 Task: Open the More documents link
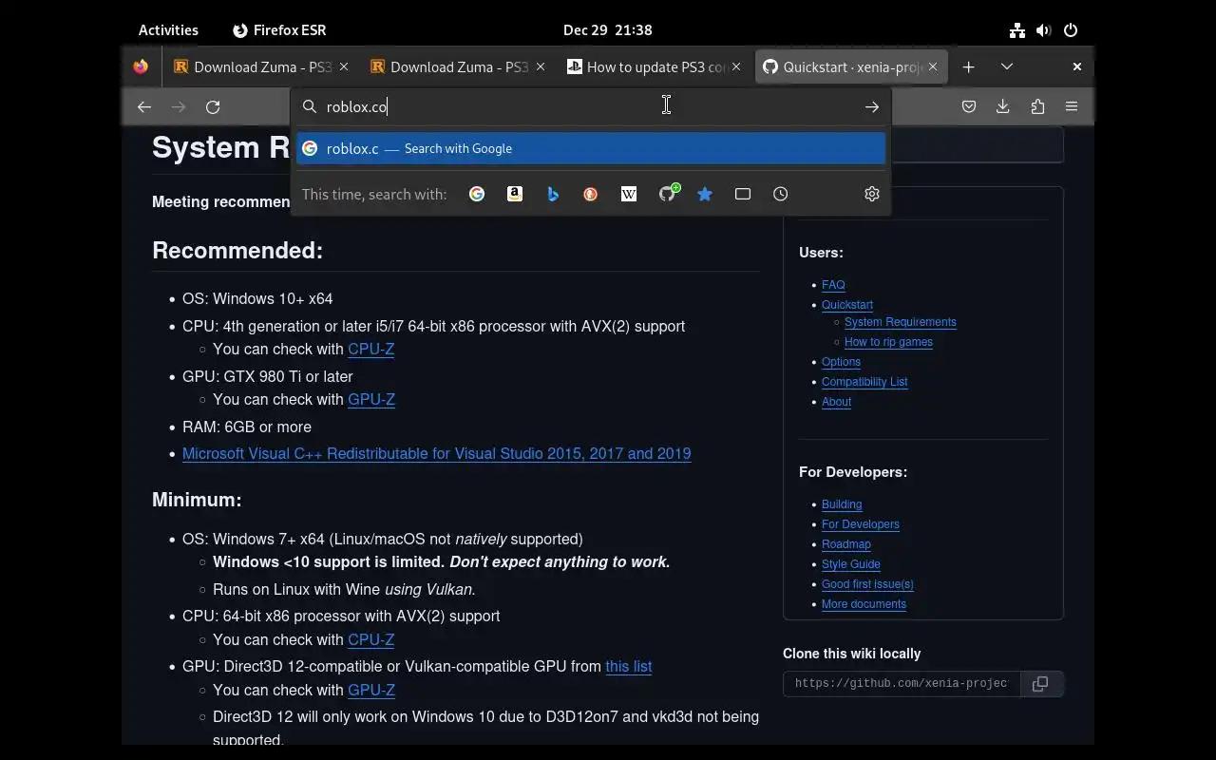864,604
